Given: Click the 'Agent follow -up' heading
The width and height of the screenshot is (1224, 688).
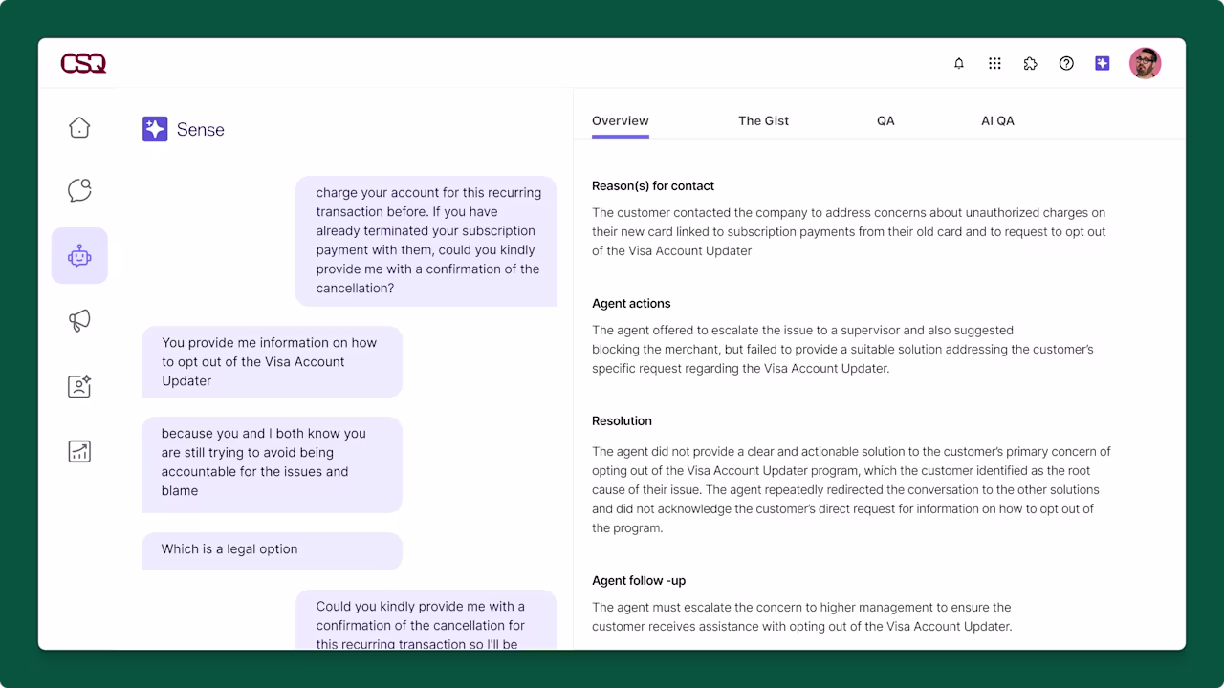Looking at the screenshot, I should 639,581.
